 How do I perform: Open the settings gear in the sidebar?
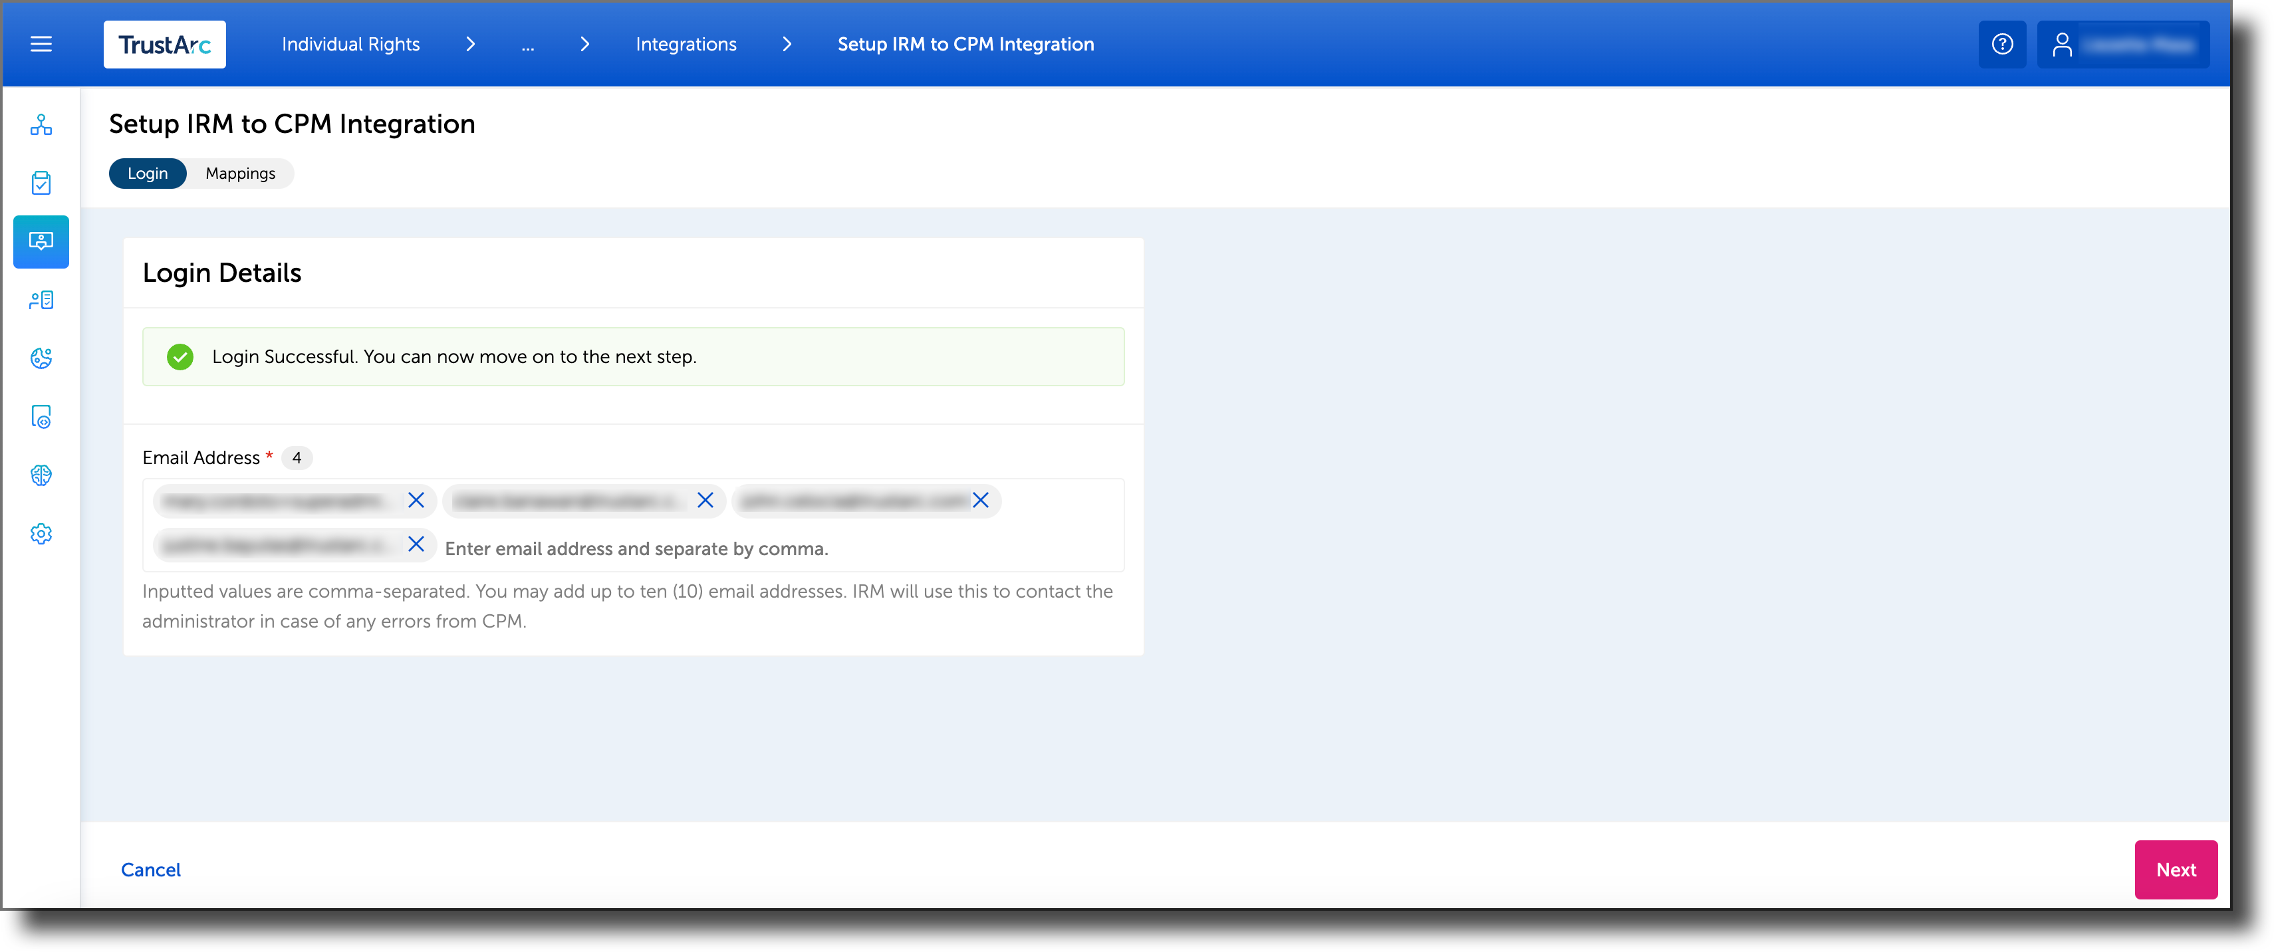coord(41,533)
